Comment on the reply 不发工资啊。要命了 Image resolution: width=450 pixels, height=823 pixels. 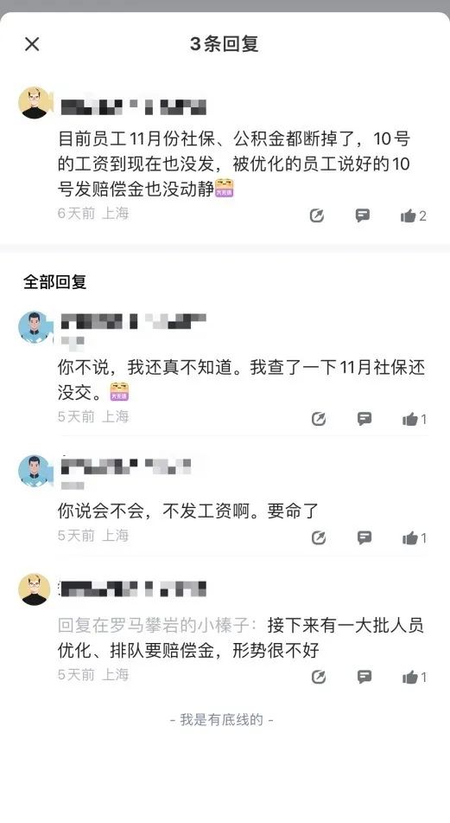coord(364,537)
